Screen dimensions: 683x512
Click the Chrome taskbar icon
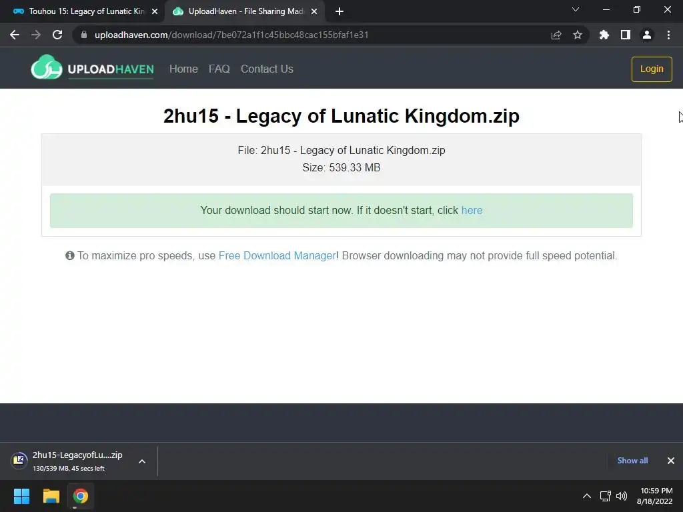click(x=81, y=496)
